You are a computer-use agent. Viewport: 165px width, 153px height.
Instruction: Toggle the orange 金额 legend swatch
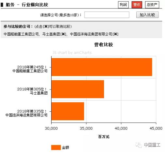pos(56,147)
